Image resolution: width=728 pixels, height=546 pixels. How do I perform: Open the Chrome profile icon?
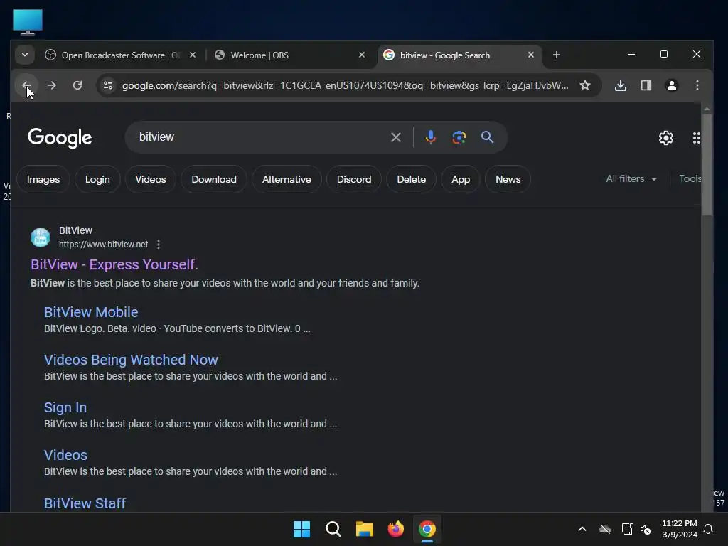click(x=672, y=85)
